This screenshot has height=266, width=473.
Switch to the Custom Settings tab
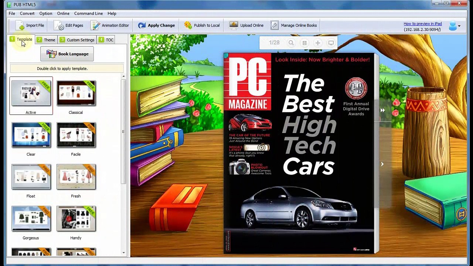(77, 40)
